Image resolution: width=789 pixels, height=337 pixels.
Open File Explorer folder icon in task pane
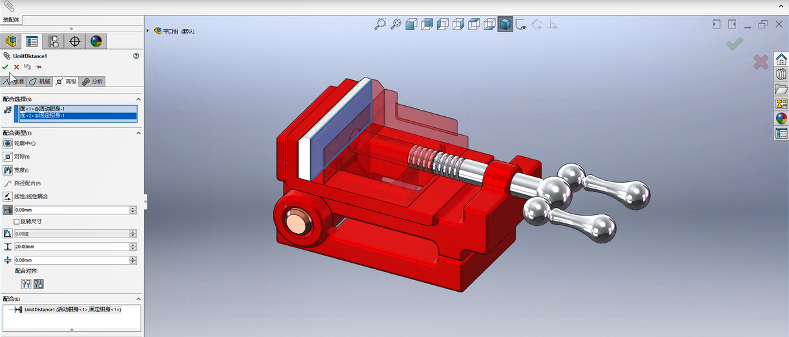pos(781,89)
